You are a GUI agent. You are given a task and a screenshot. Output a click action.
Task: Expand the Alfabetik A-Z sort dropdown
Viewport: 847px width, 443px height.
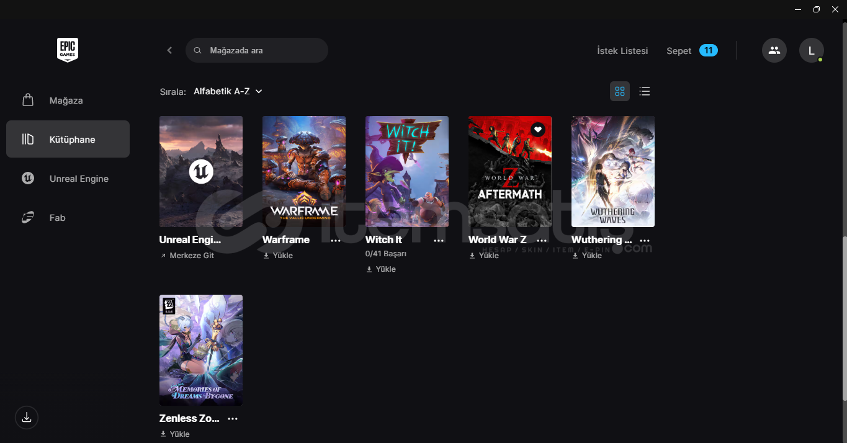point(228,91)
